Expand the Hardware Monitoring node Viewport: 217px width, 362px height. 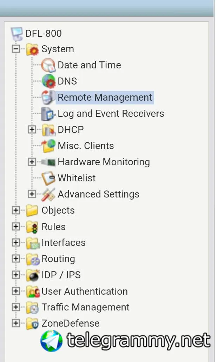tap(32, 162)
